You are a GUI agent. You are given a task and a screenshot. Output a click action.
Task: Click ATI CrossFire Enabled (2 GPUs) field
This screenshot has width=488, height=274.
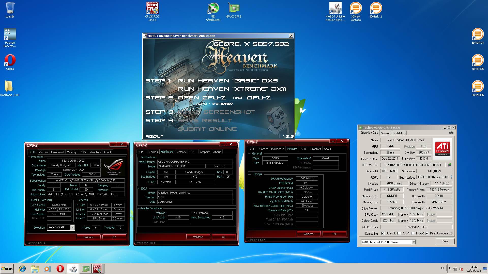tap(416, 227)
